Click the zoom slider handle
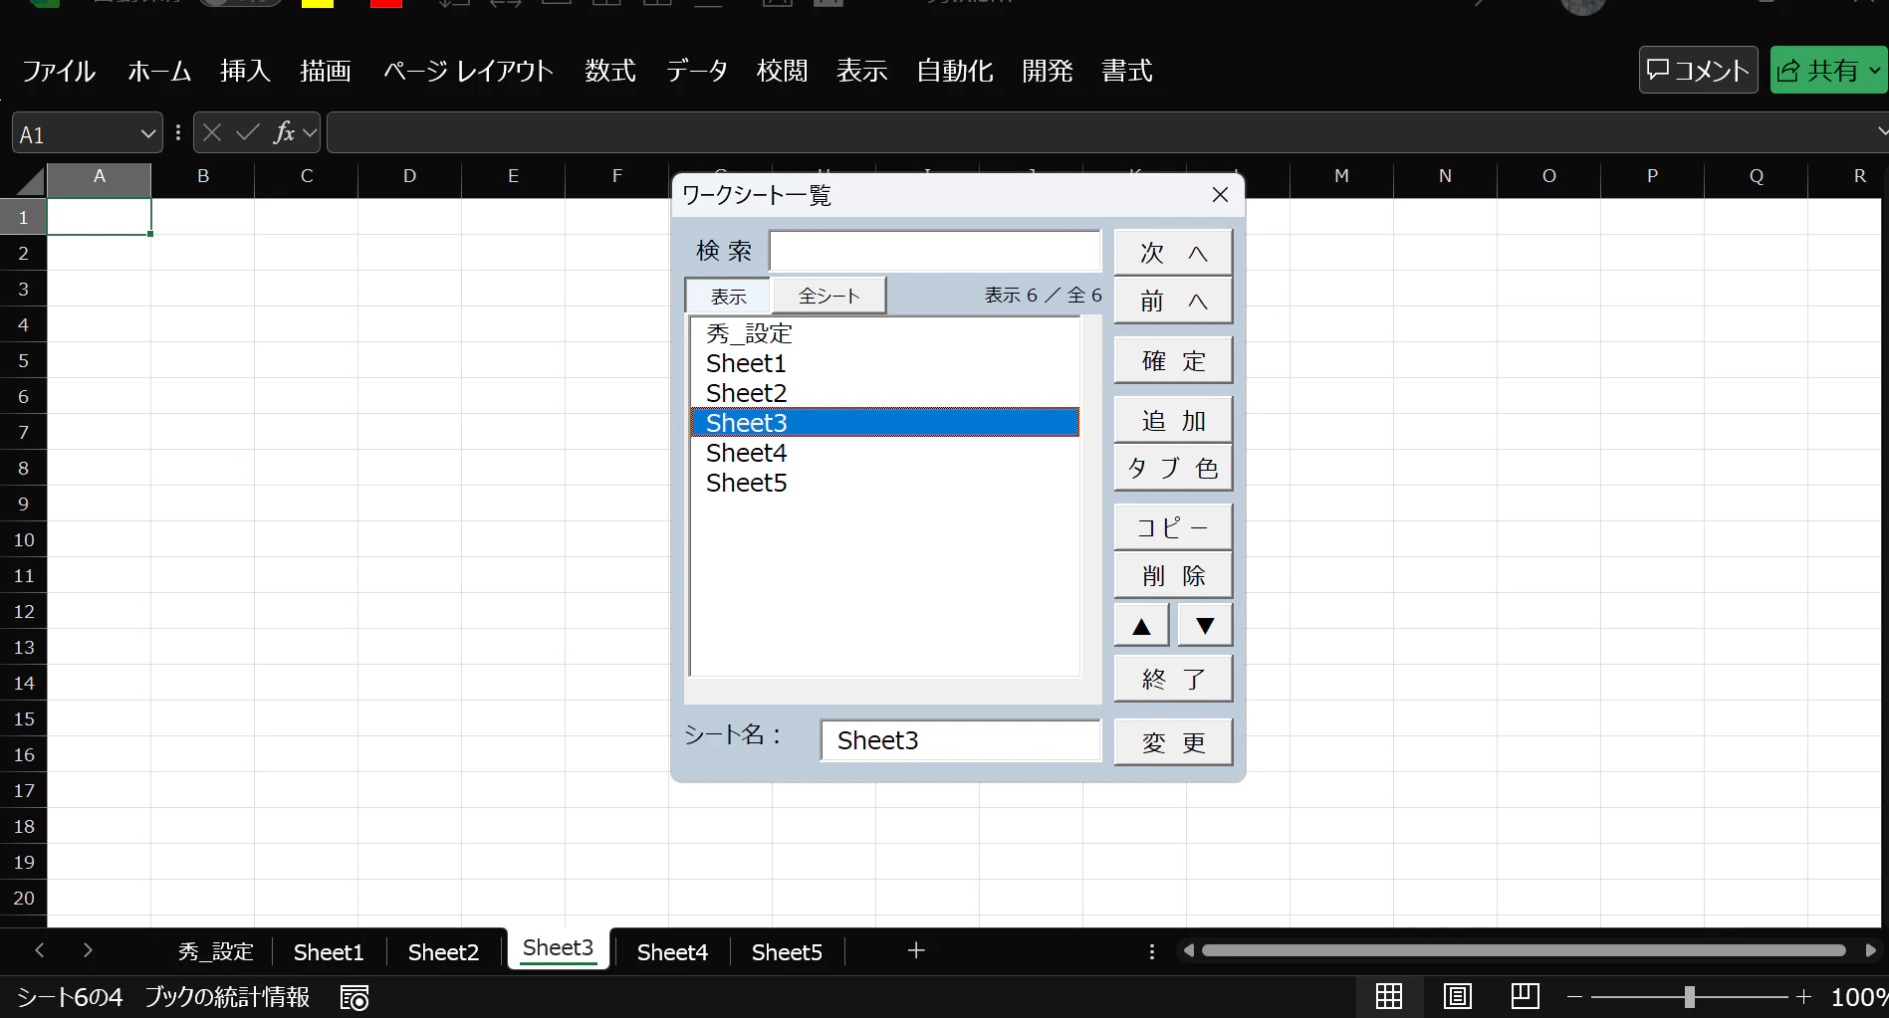Screen dimensions: 1889x1018 1689,996
